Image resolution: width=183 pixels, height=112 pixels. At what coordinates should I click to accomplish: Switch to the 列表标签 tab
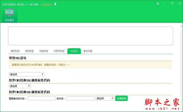click(44, 51)
